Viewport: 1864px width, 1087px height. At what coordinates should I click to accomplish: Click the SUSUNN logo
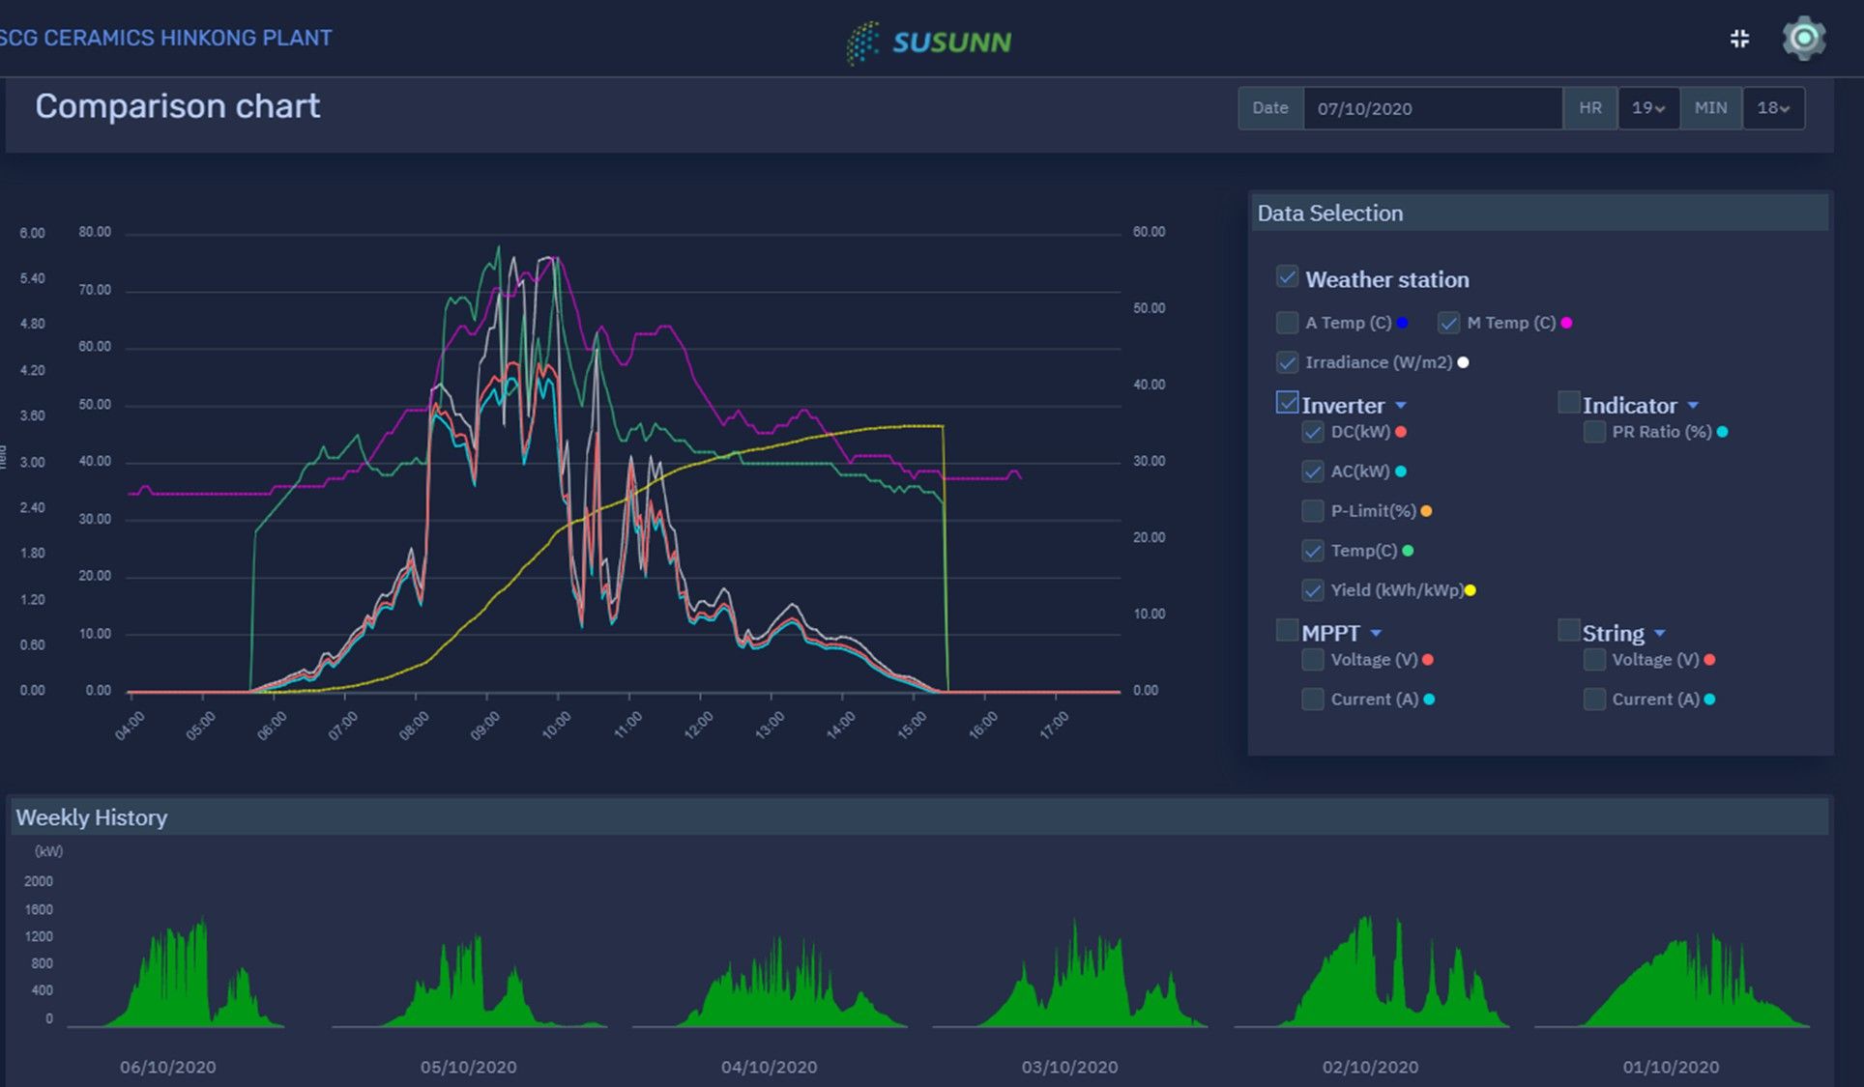(930, 43)
